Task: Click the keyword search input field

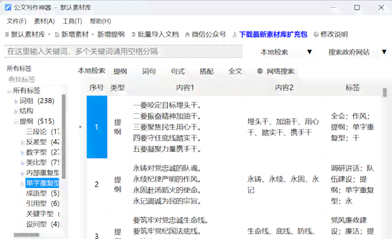Action: click(123, 51)
